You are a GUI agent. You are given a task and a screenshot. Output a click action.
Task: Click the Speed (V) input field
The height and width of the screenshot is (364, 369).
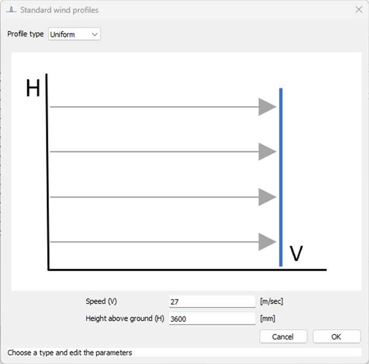coord(212,301)
